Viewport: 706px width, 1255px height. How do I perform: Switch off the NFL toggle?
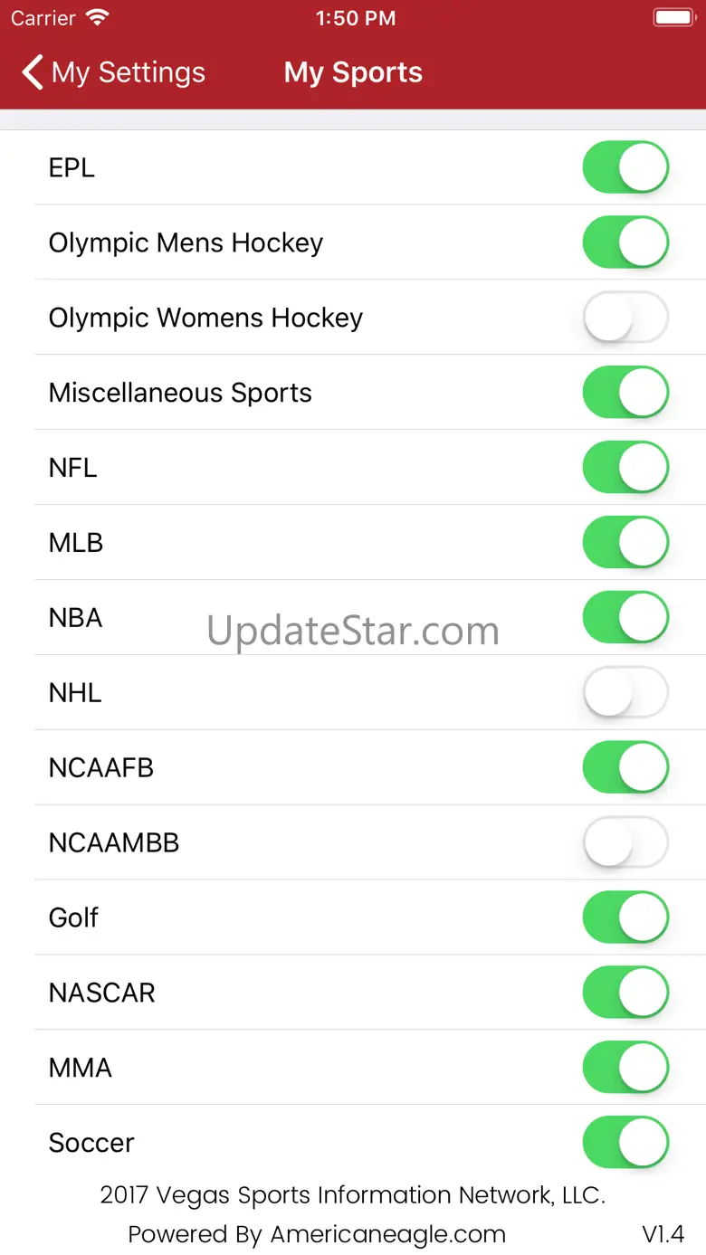625,468
